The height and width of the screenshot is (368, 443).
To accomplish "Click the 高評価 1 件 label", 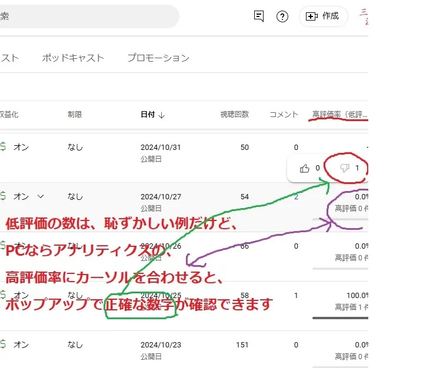I will point(351,307).
